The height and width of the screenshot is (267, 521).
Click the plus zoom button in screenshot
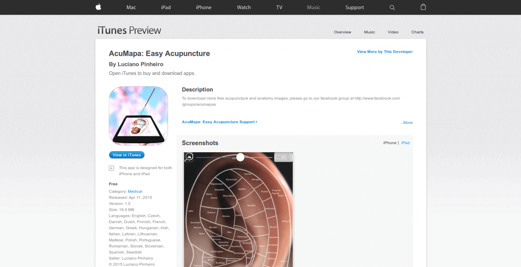pyautogui.click(x=287, y=157)
